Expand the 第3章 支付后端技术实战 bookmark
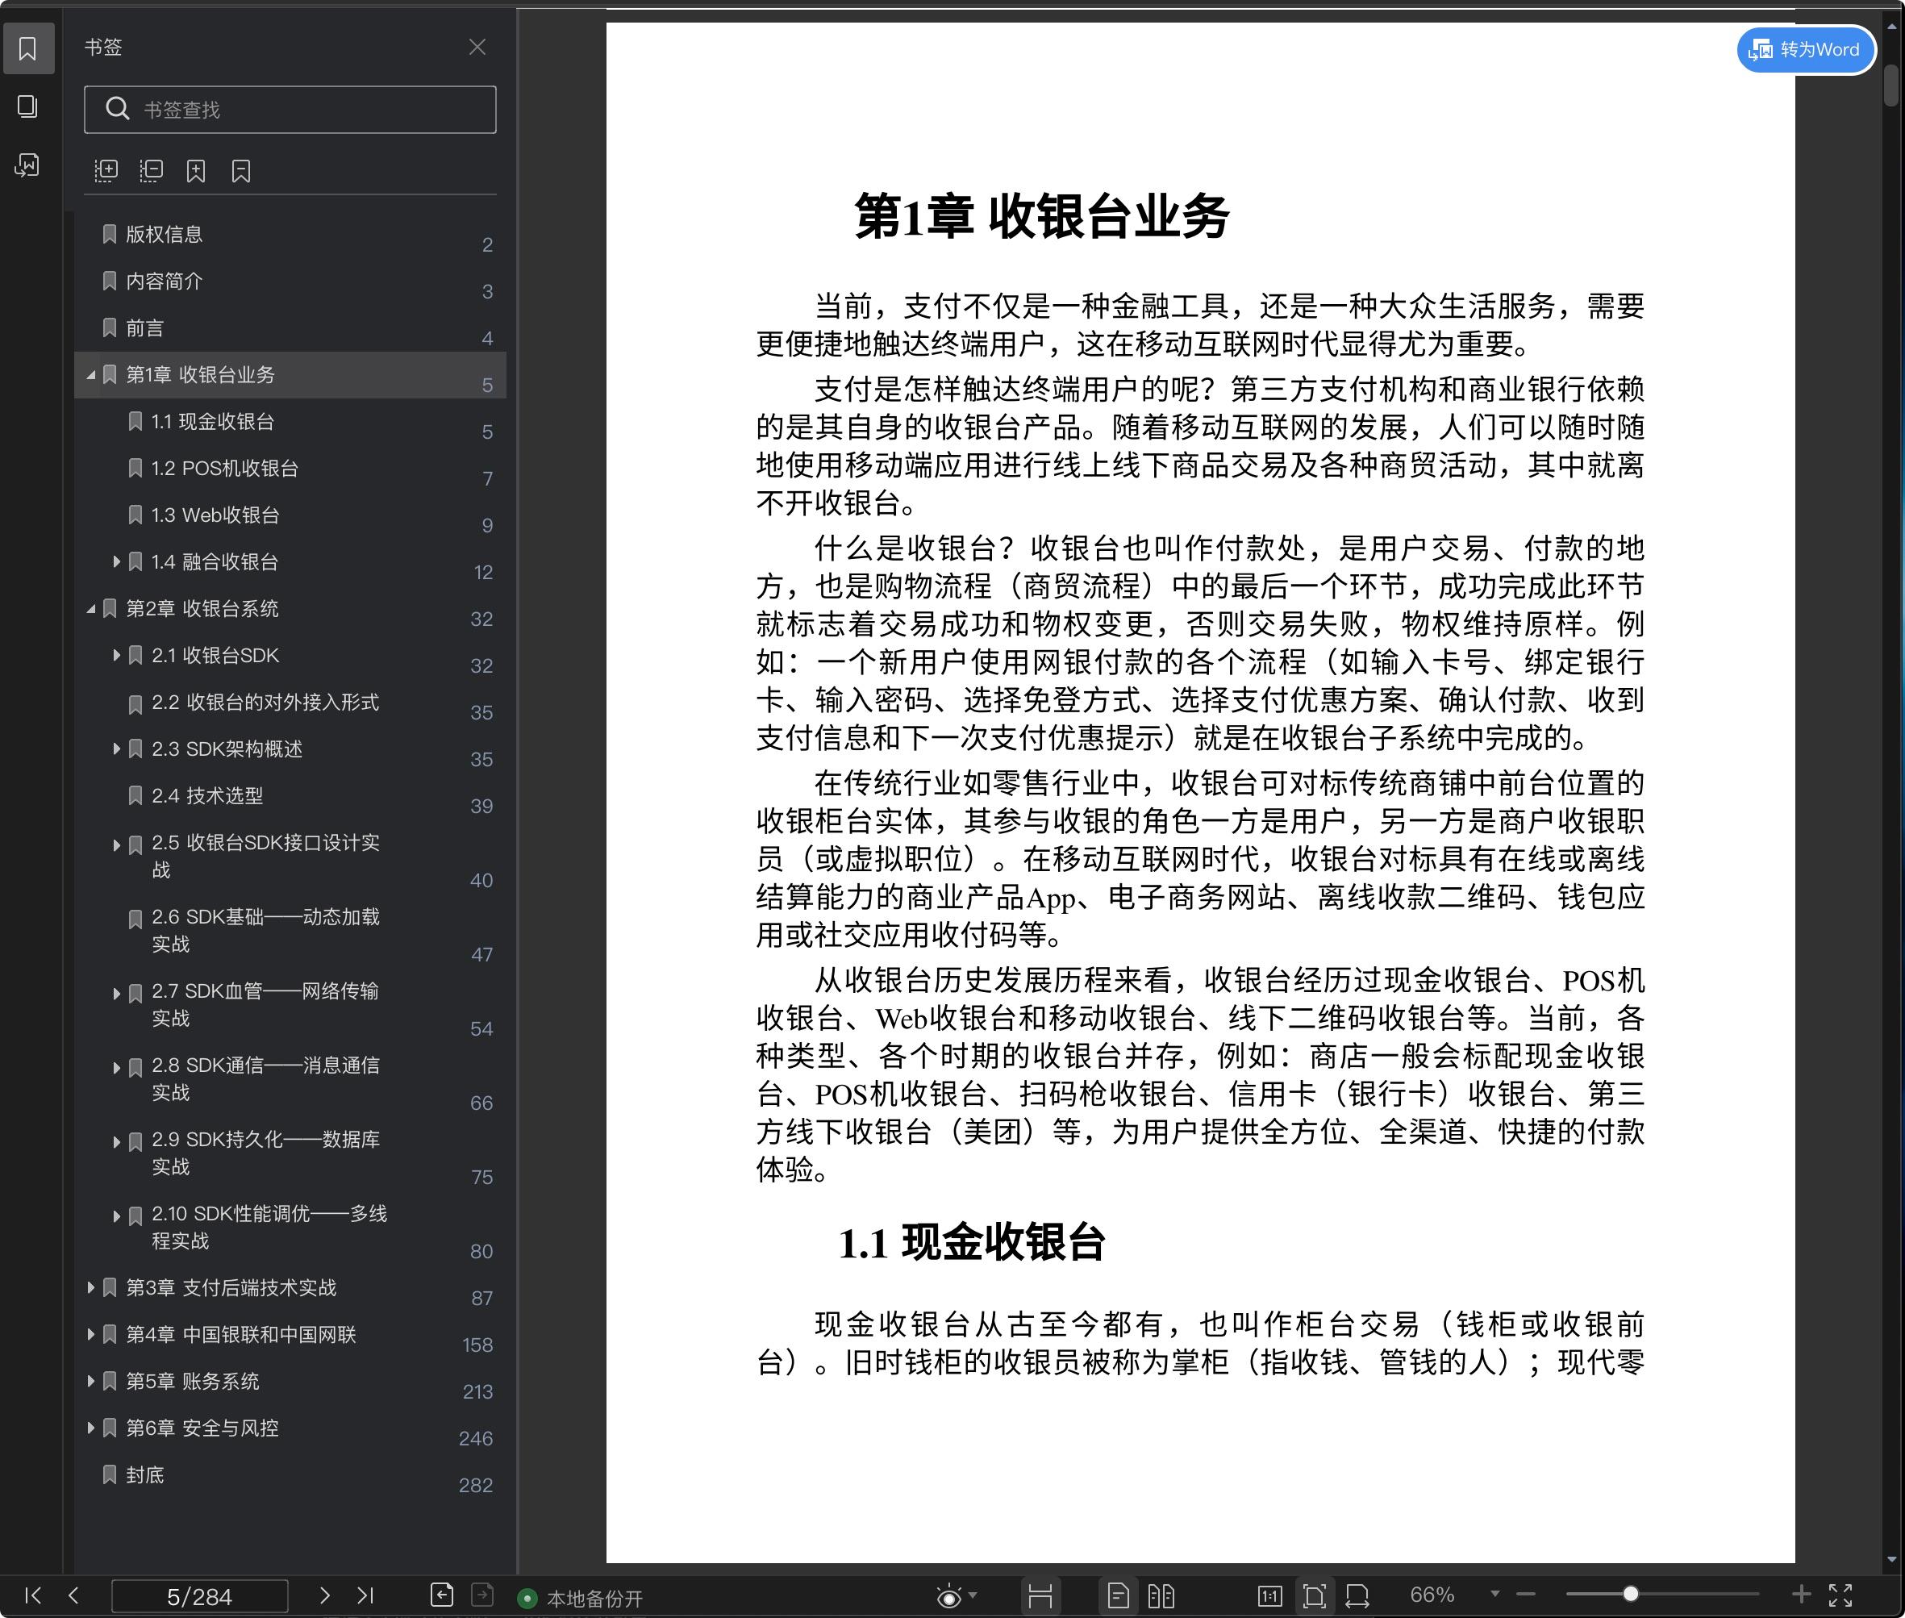 91,1288
